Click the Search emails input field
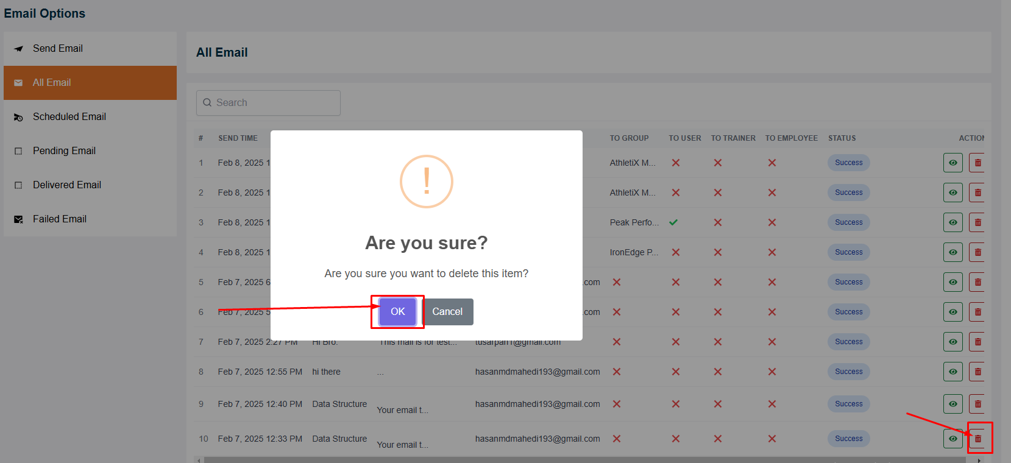The width and height of the screenshot is (1011, 463). pos(268,103)
